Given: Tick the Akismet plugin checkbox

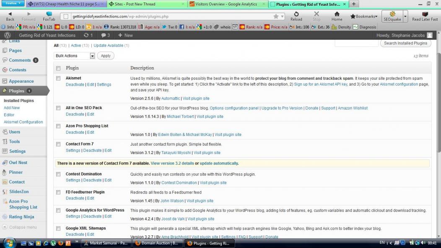Looking at the screenshot, I should 58,78.
